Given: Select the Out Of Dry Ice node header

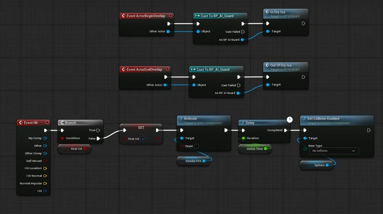Looking at the screenshot, I should pos(286,67).
